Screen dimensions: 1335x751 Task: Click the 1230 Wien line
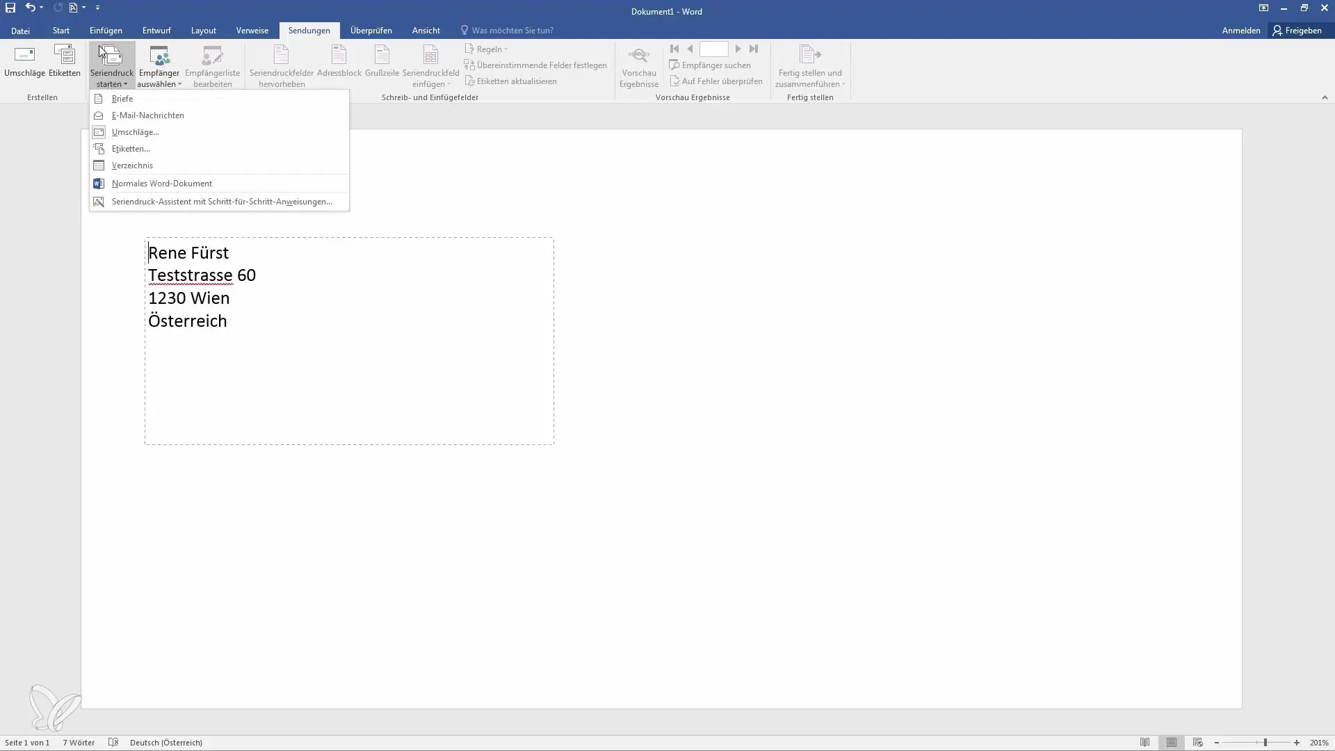188,298
